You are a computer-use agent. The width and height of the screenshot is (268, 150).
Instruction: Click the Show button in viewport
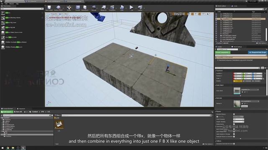click(x=66, y=14)
